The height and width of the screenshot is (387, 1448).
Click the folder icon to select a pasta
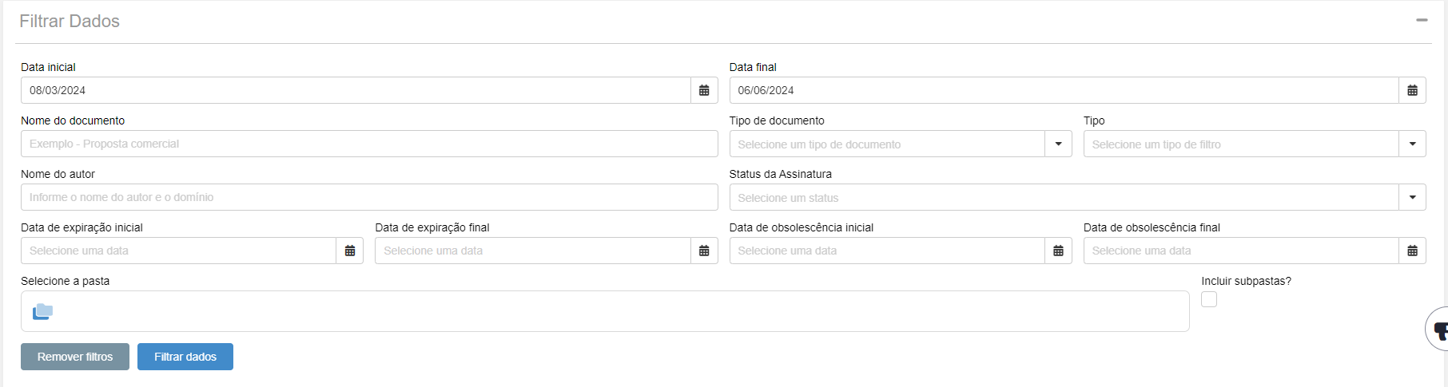pos(43,311)
